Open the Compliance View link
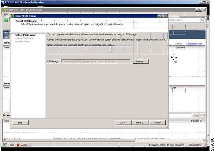The image size is (215, 151). point(194,44)
